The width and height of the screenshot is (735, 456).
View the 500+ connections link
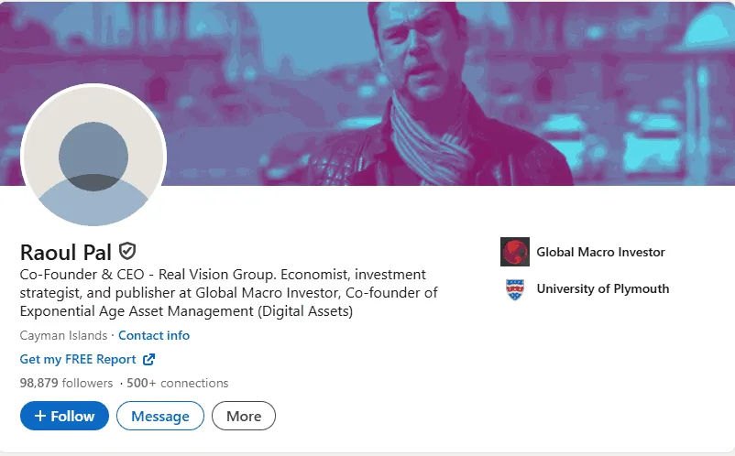[177, 383]
